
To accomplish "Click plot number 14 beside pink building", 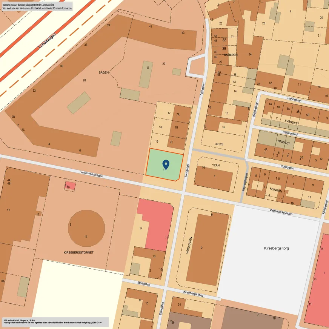I will coord(141,228).
